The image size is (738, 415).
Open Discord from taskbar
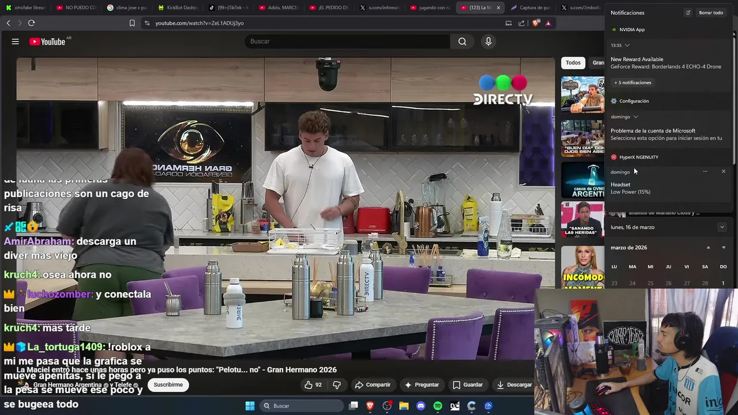pos(421,406)
